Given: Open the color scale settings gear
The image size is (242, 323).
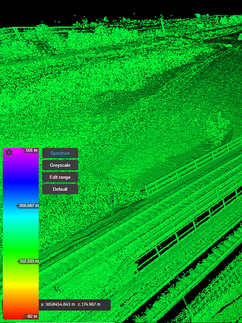Looking at the screenshot, I should (x=9, y=153).
